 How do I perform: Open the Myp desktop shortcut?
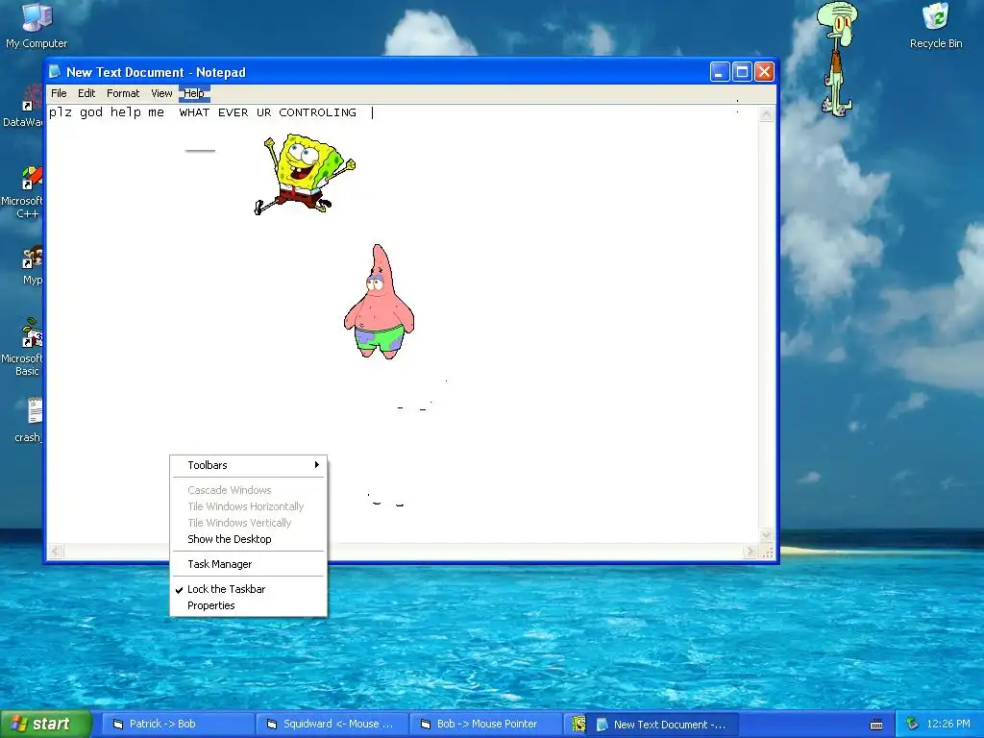point(32,265)
